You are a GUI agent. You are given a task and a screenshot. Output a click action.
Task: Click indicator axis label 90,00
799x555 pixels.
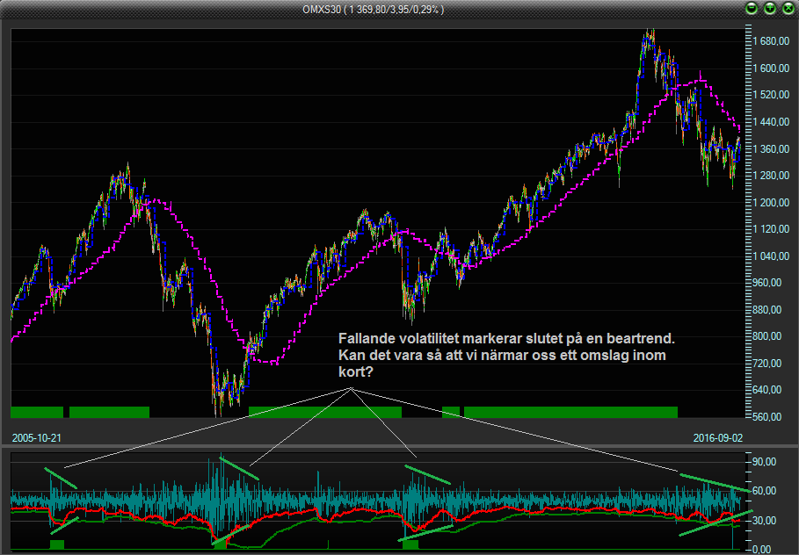(x=765, y=461)
